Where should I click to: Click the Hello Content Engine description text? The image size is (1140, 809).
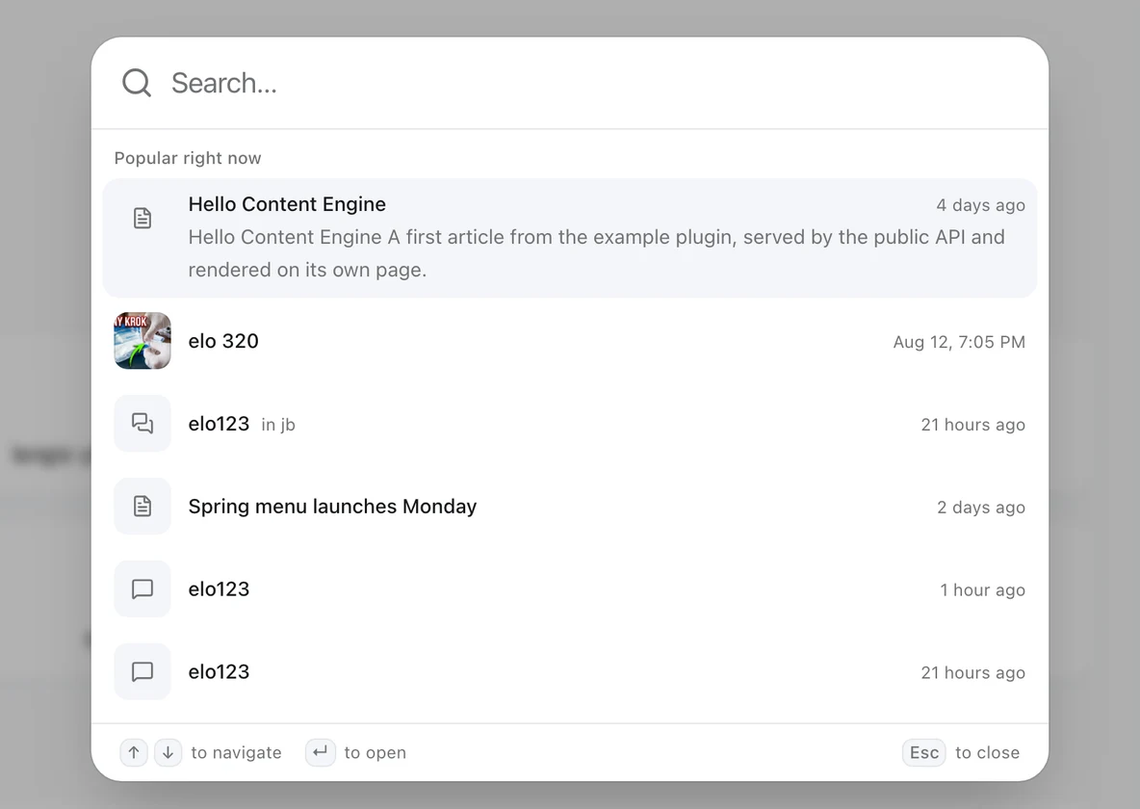[x=596, y=253]
